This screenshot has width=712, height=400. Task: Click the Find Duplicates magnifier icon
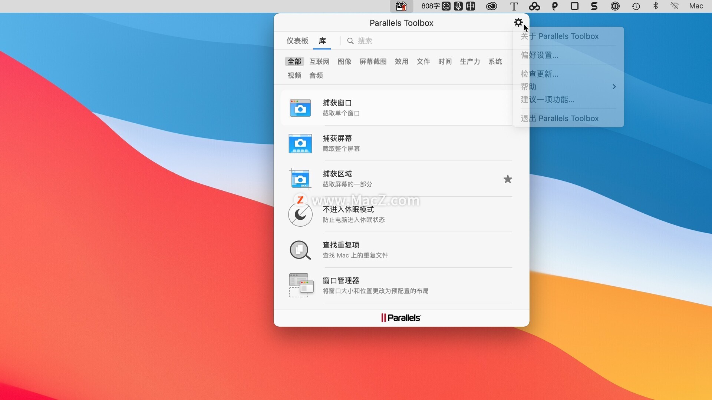[x=300, y=250]
